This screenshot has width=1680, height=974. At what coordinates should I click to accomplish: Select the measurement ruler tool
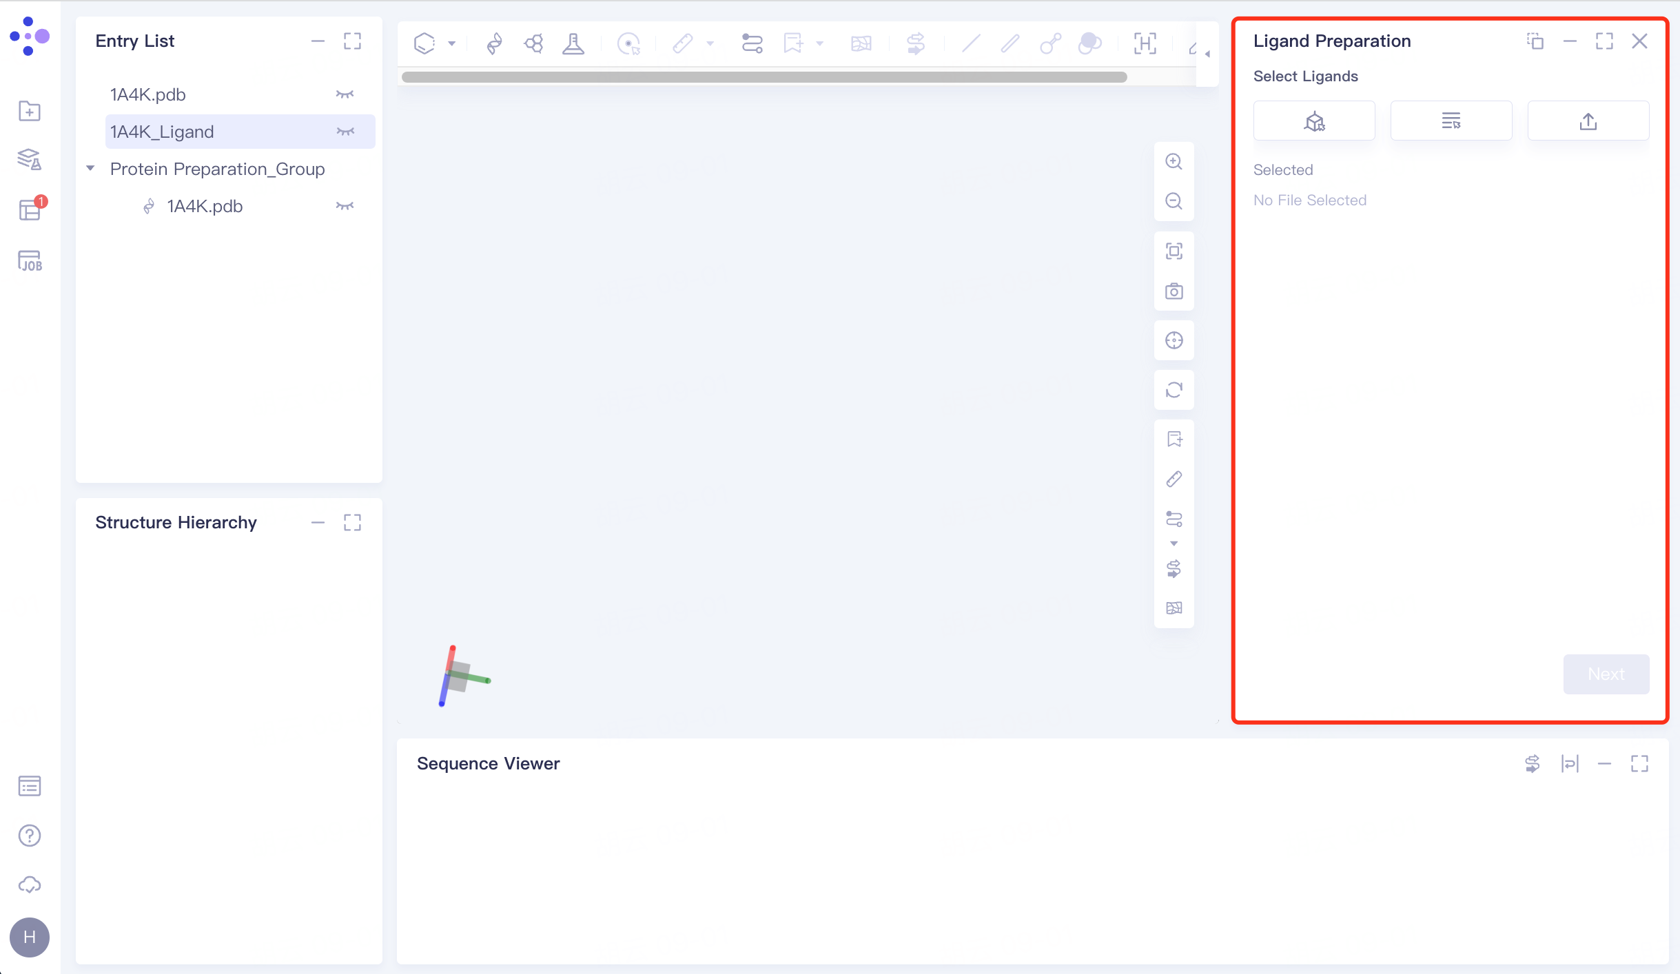pos(684,43)
